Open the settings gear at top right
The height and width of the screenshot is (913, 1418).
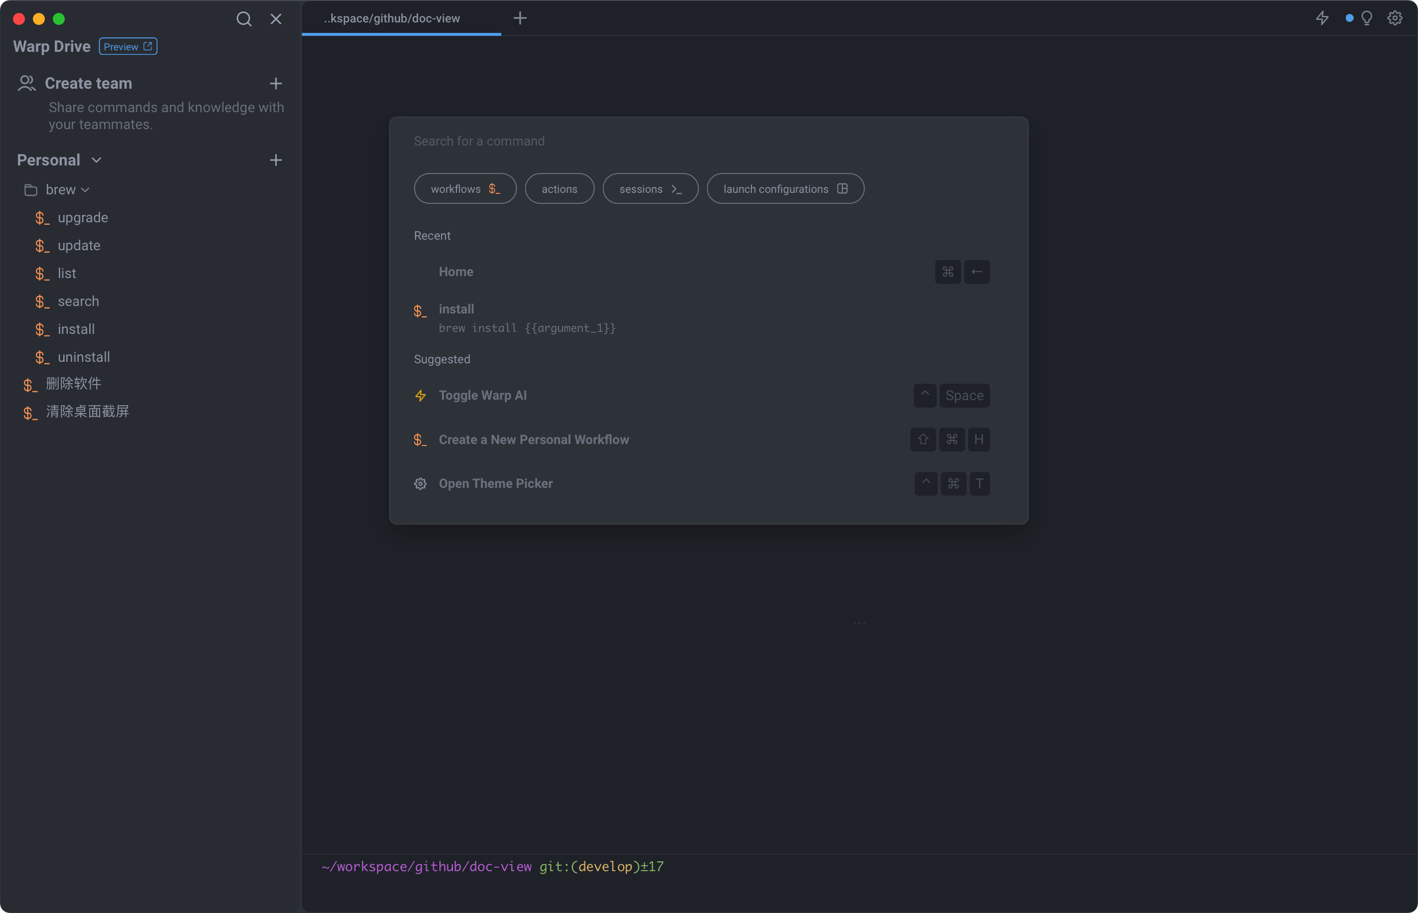[1394, 18]
